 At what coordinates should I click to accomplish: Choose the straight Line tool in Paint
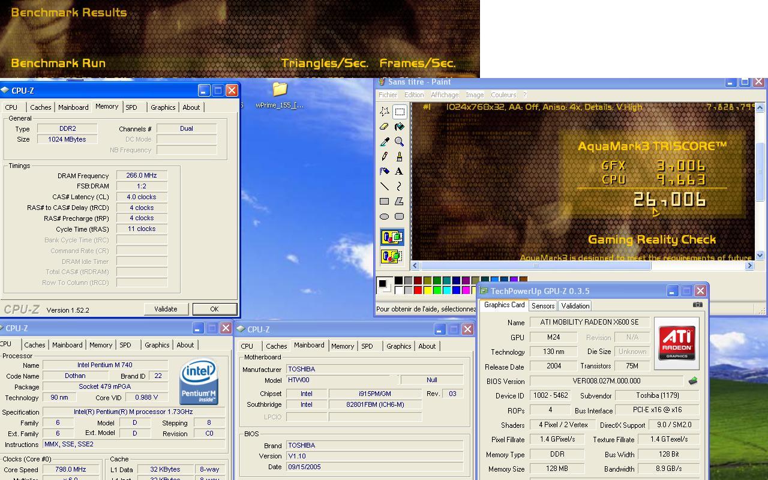(385, 187)
